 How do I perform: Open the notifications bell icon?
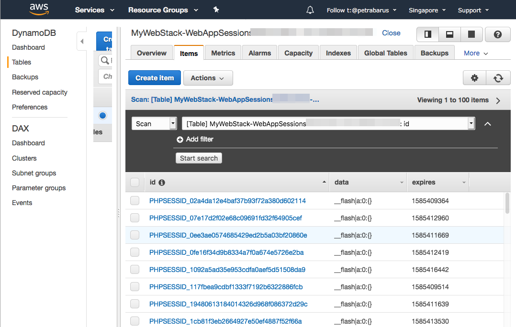[310, 10]
